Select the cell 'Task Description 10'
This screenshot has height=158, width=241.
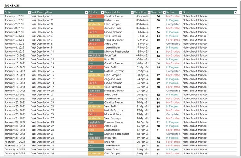[x=59, y=52]
